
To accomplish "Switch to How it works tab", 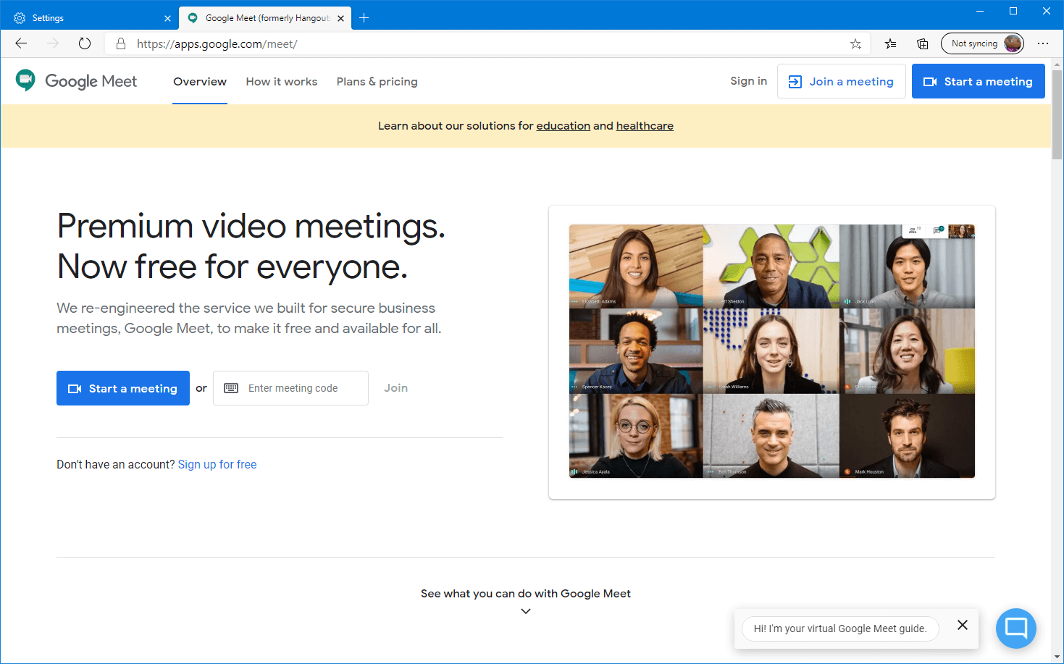I will [x=281, y=82].
